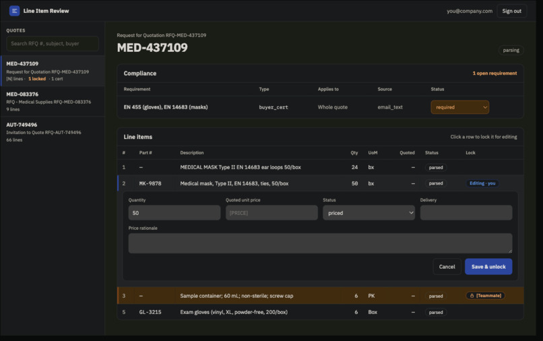Screen dimensions: 543x341
Task: Click the EN 455 (gloves) requirement row
Action: point(320,107)
